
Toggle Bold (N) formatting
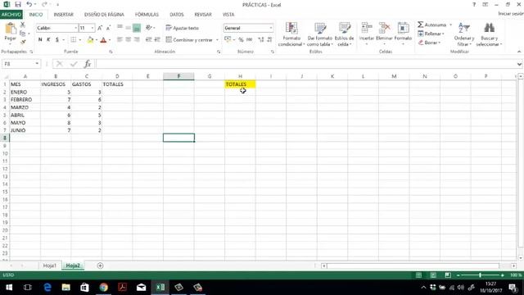tap(40, 40)
